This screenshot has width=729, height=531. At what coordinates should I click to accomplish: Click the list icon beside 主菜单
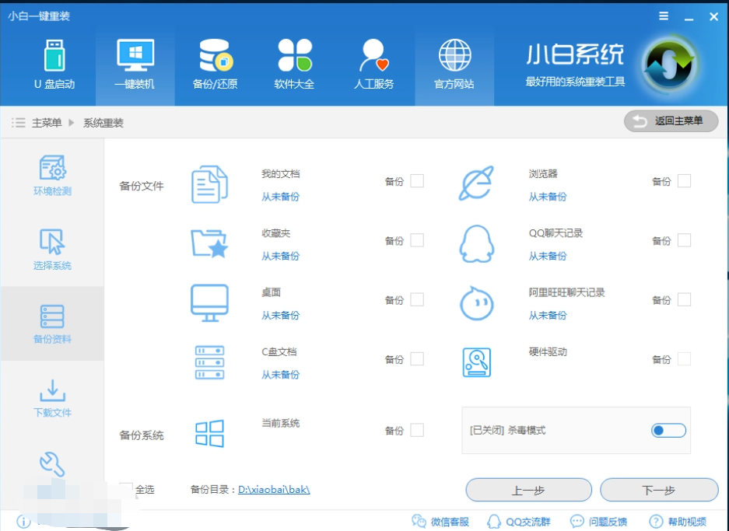pyautogui.click(x=18, y=123)
